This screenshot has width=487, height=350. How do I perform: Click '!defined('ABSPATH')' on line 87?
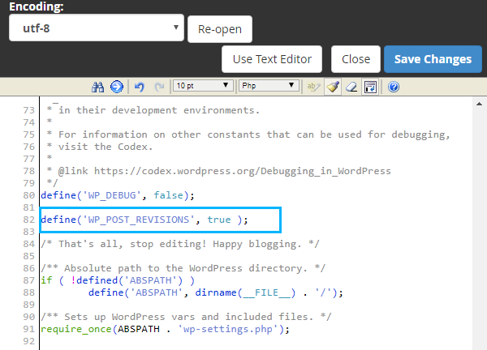(127, 280)
